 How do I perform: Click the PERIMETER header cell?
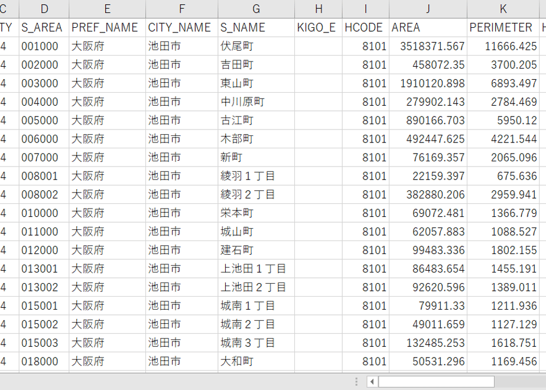click(x=503, y=28)
